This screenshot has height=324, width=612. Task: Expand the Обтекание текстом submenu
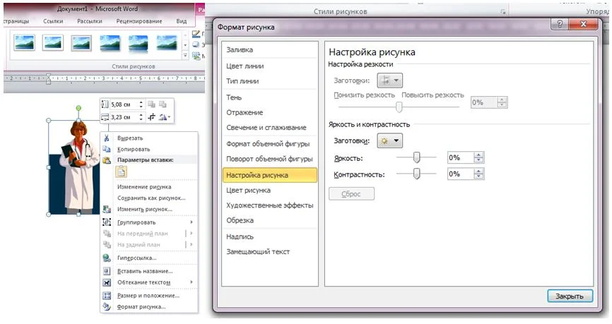[192, 282]
